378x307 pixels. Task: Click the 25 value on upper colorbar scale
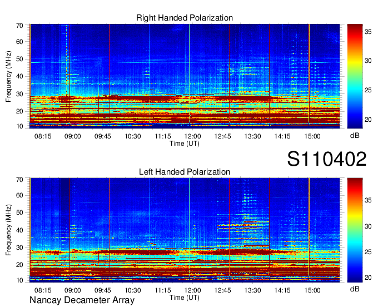[x=368, y=90]
